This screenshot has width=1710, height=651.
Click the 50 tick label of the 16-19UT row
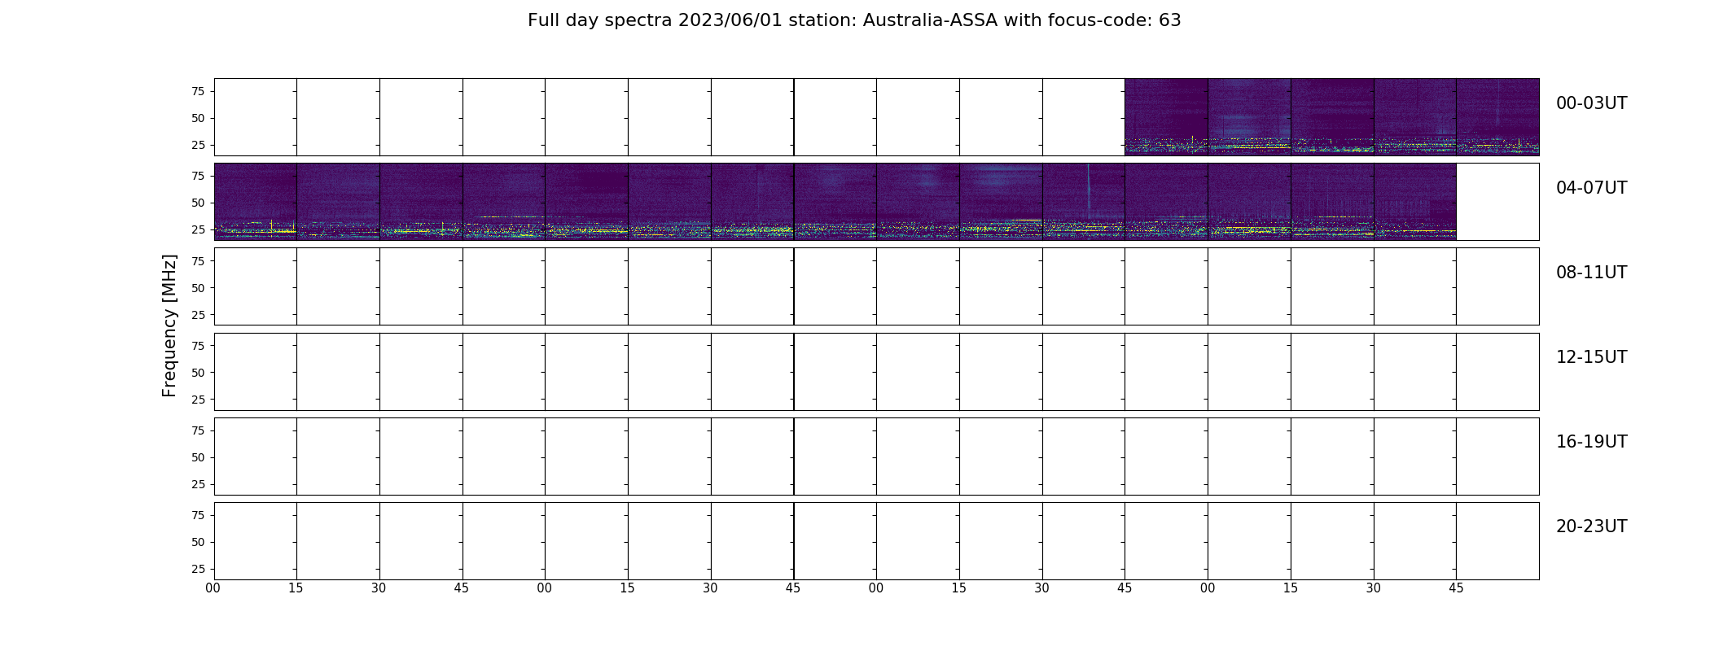click(x=198, y=457)
